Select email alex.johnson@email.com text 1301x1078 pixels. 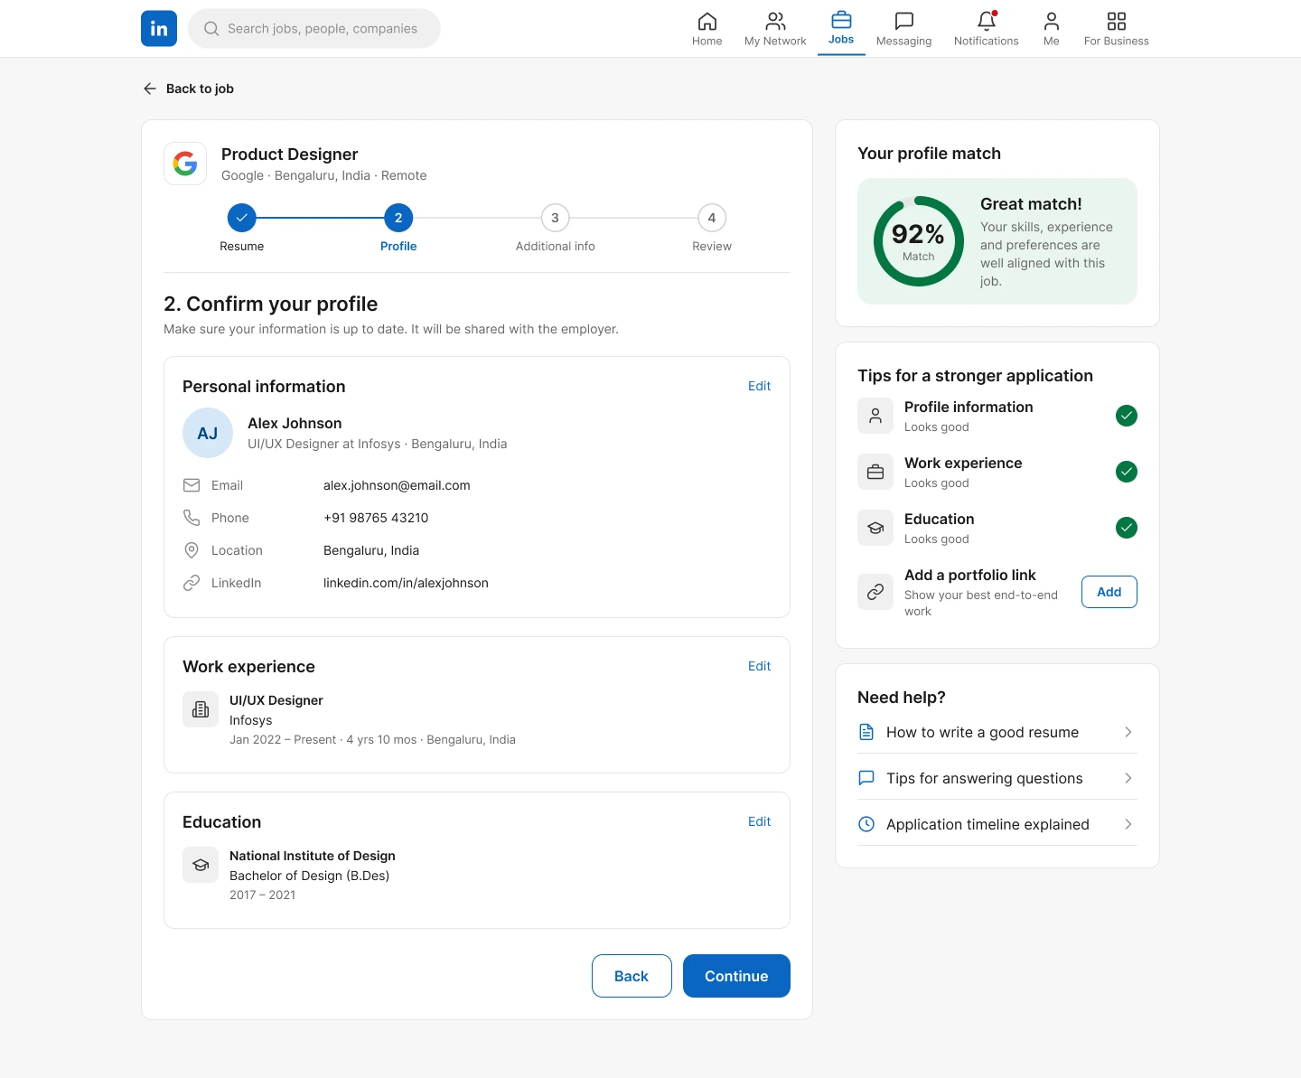click(x=397, y=485)
